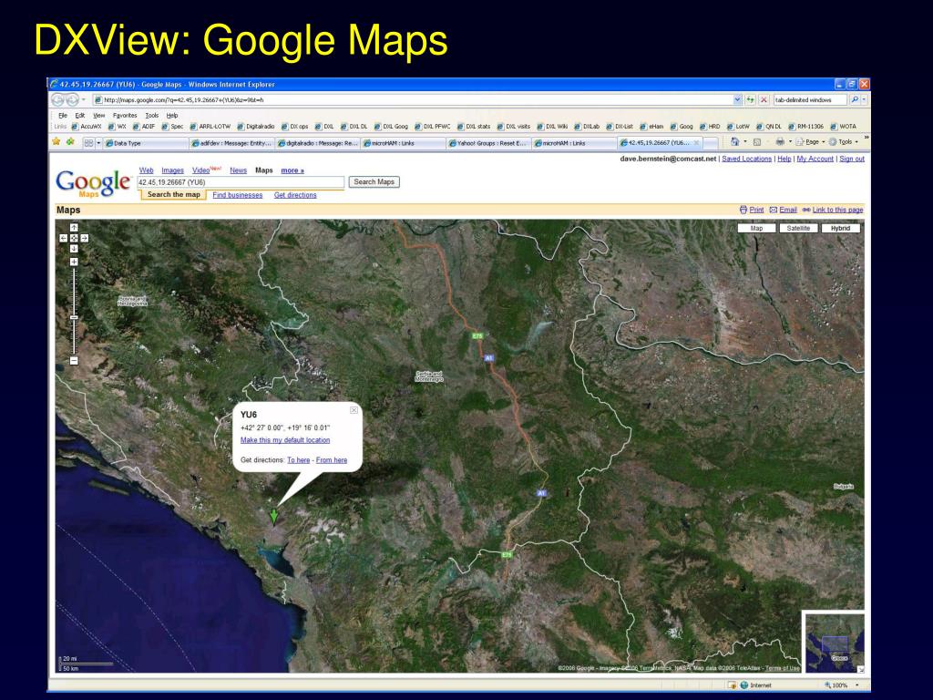The height and width of the screenshot is (700, 933).
Task: Open the Quick Tabs view
Action: [88, 143]
